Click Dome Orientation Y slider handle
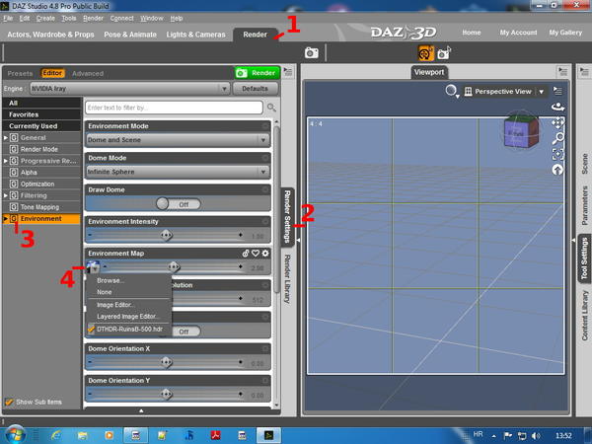This screenshot has width=592, height=444. click(x=166, y=394)
